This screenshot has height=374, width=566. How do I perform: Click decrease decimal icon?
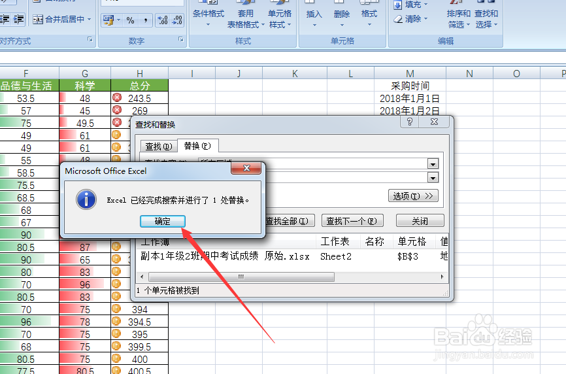point(177,20)
